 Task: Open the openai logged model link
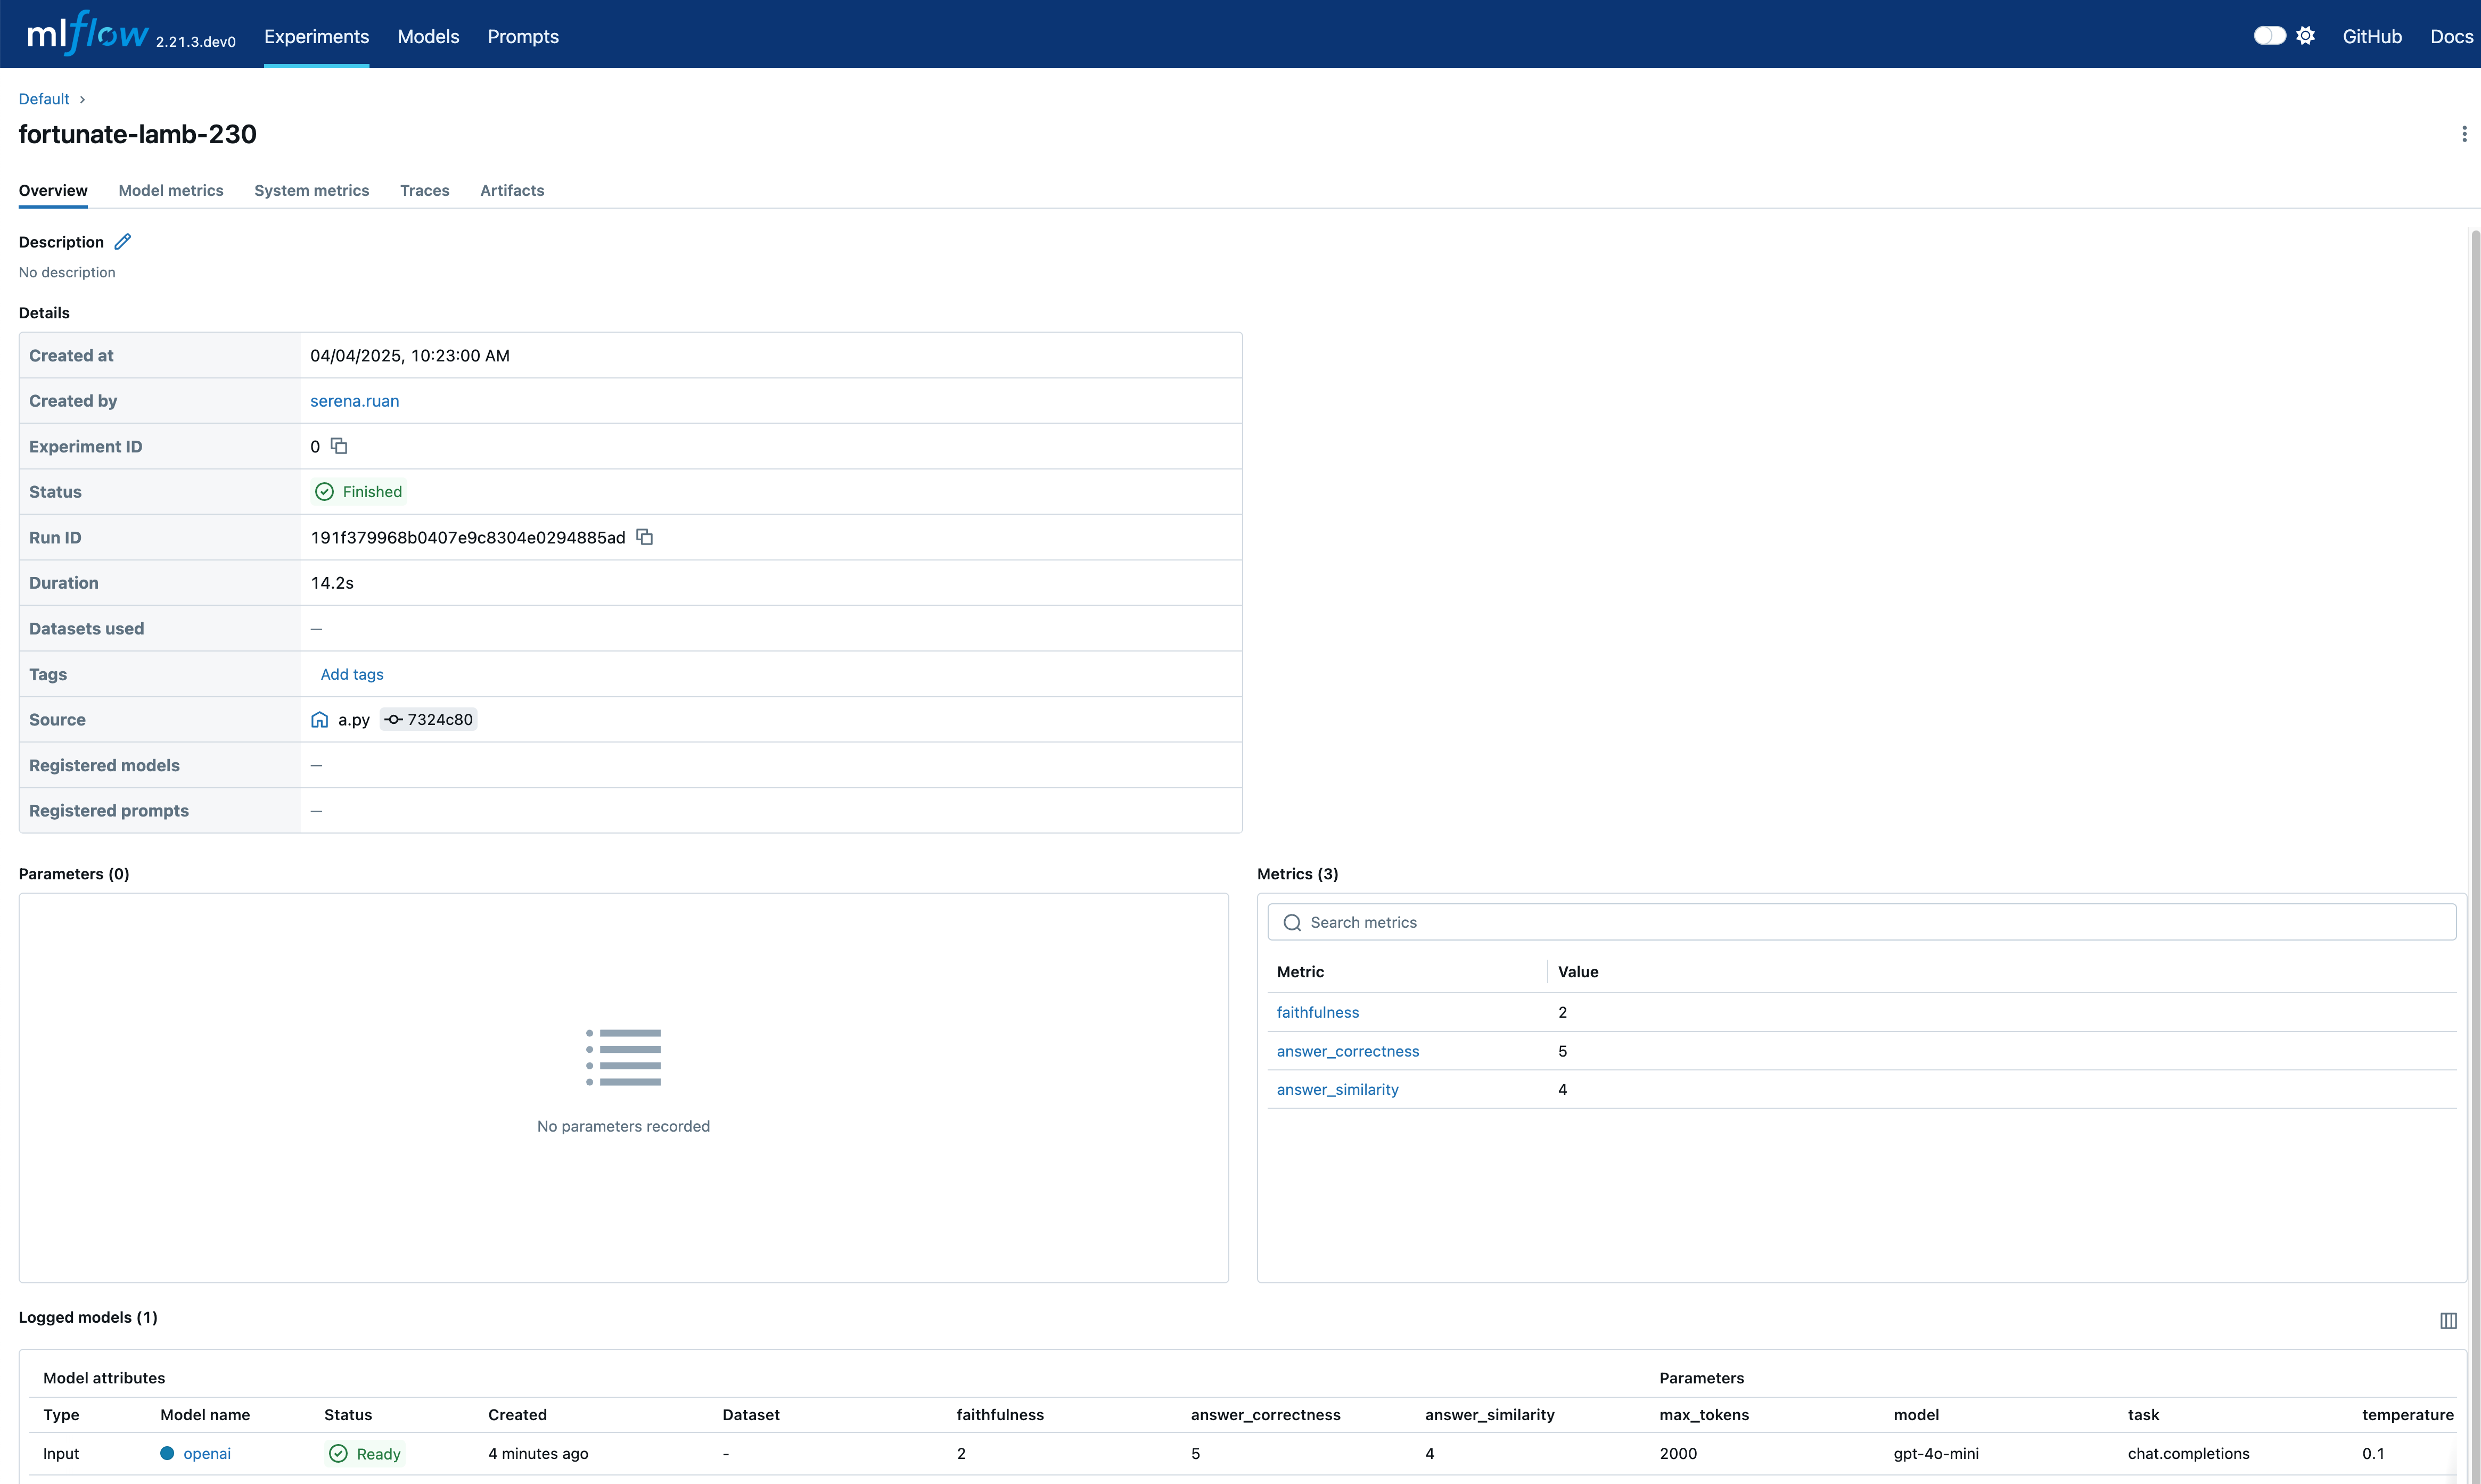coord(207,1453)
